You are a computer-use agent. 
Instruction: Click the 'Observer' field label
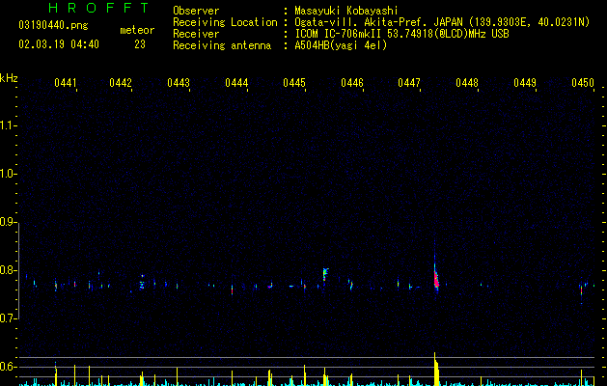[x=196, y=11]
